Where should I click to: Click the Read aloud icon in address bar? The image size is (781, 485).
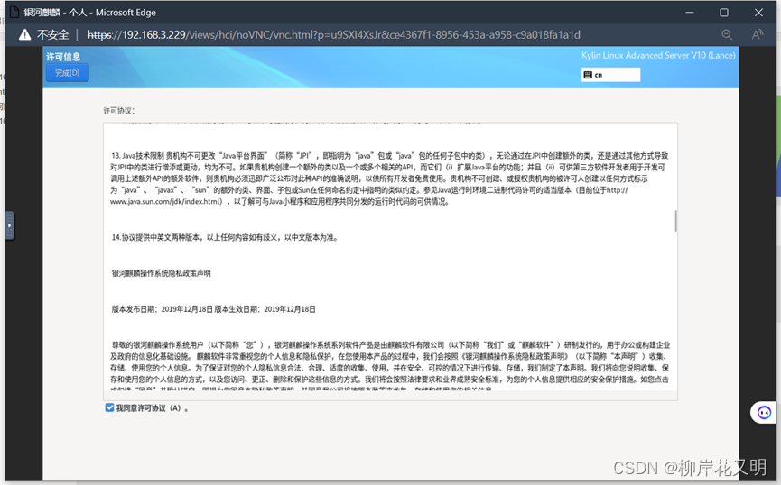(758, 34)
